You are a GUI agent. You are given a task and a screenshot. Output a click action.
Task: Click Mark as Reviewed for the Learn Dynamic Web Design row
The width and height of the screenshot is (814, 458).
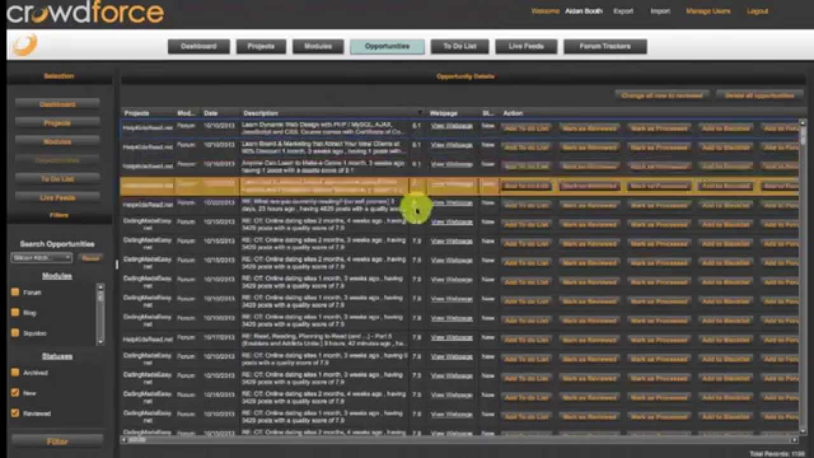click(x=589, y=128)
